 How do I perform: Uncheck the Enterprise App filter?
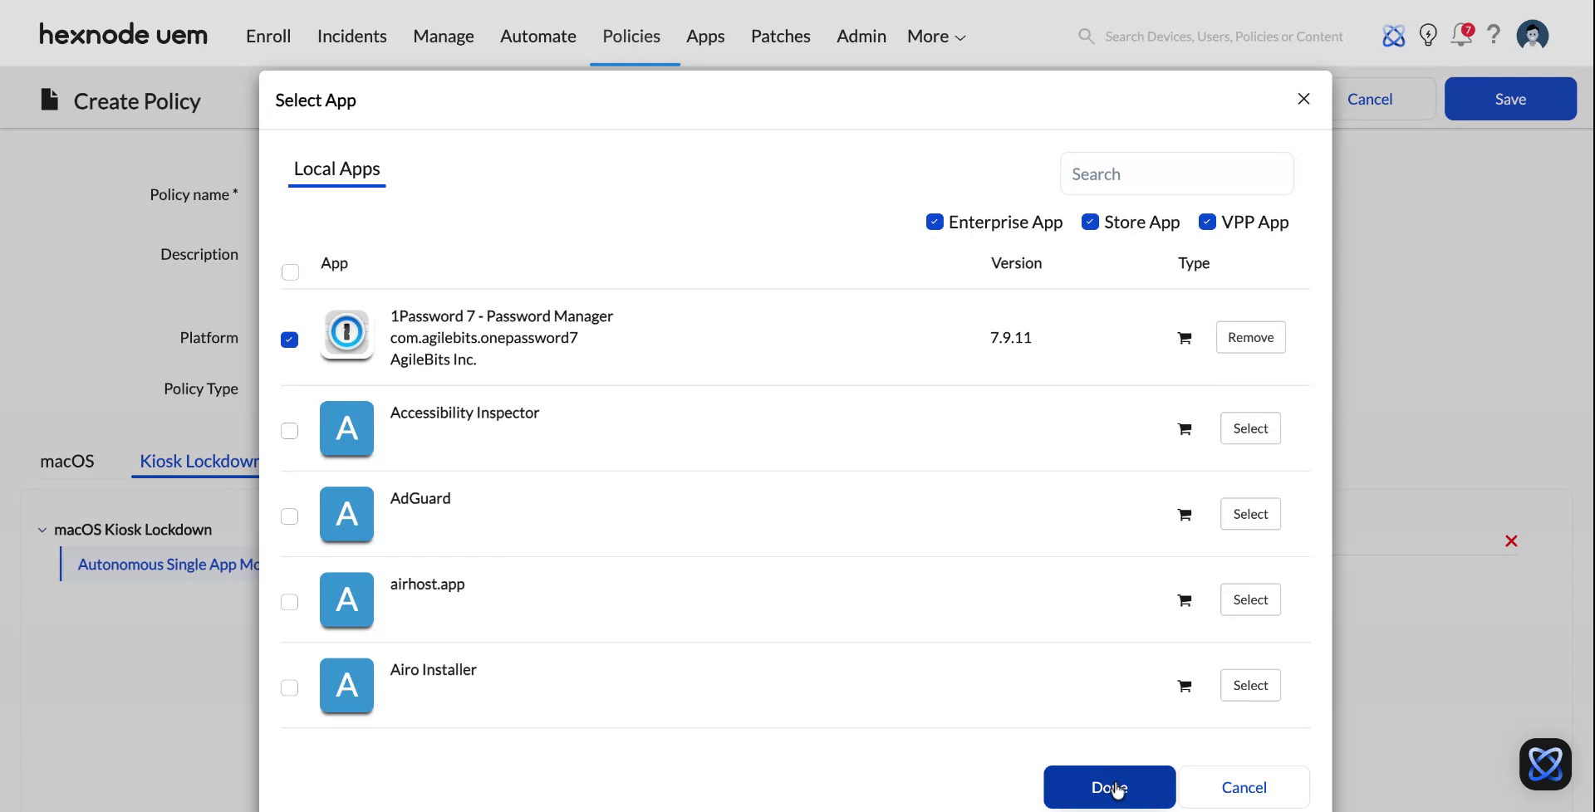click(935, 222)
